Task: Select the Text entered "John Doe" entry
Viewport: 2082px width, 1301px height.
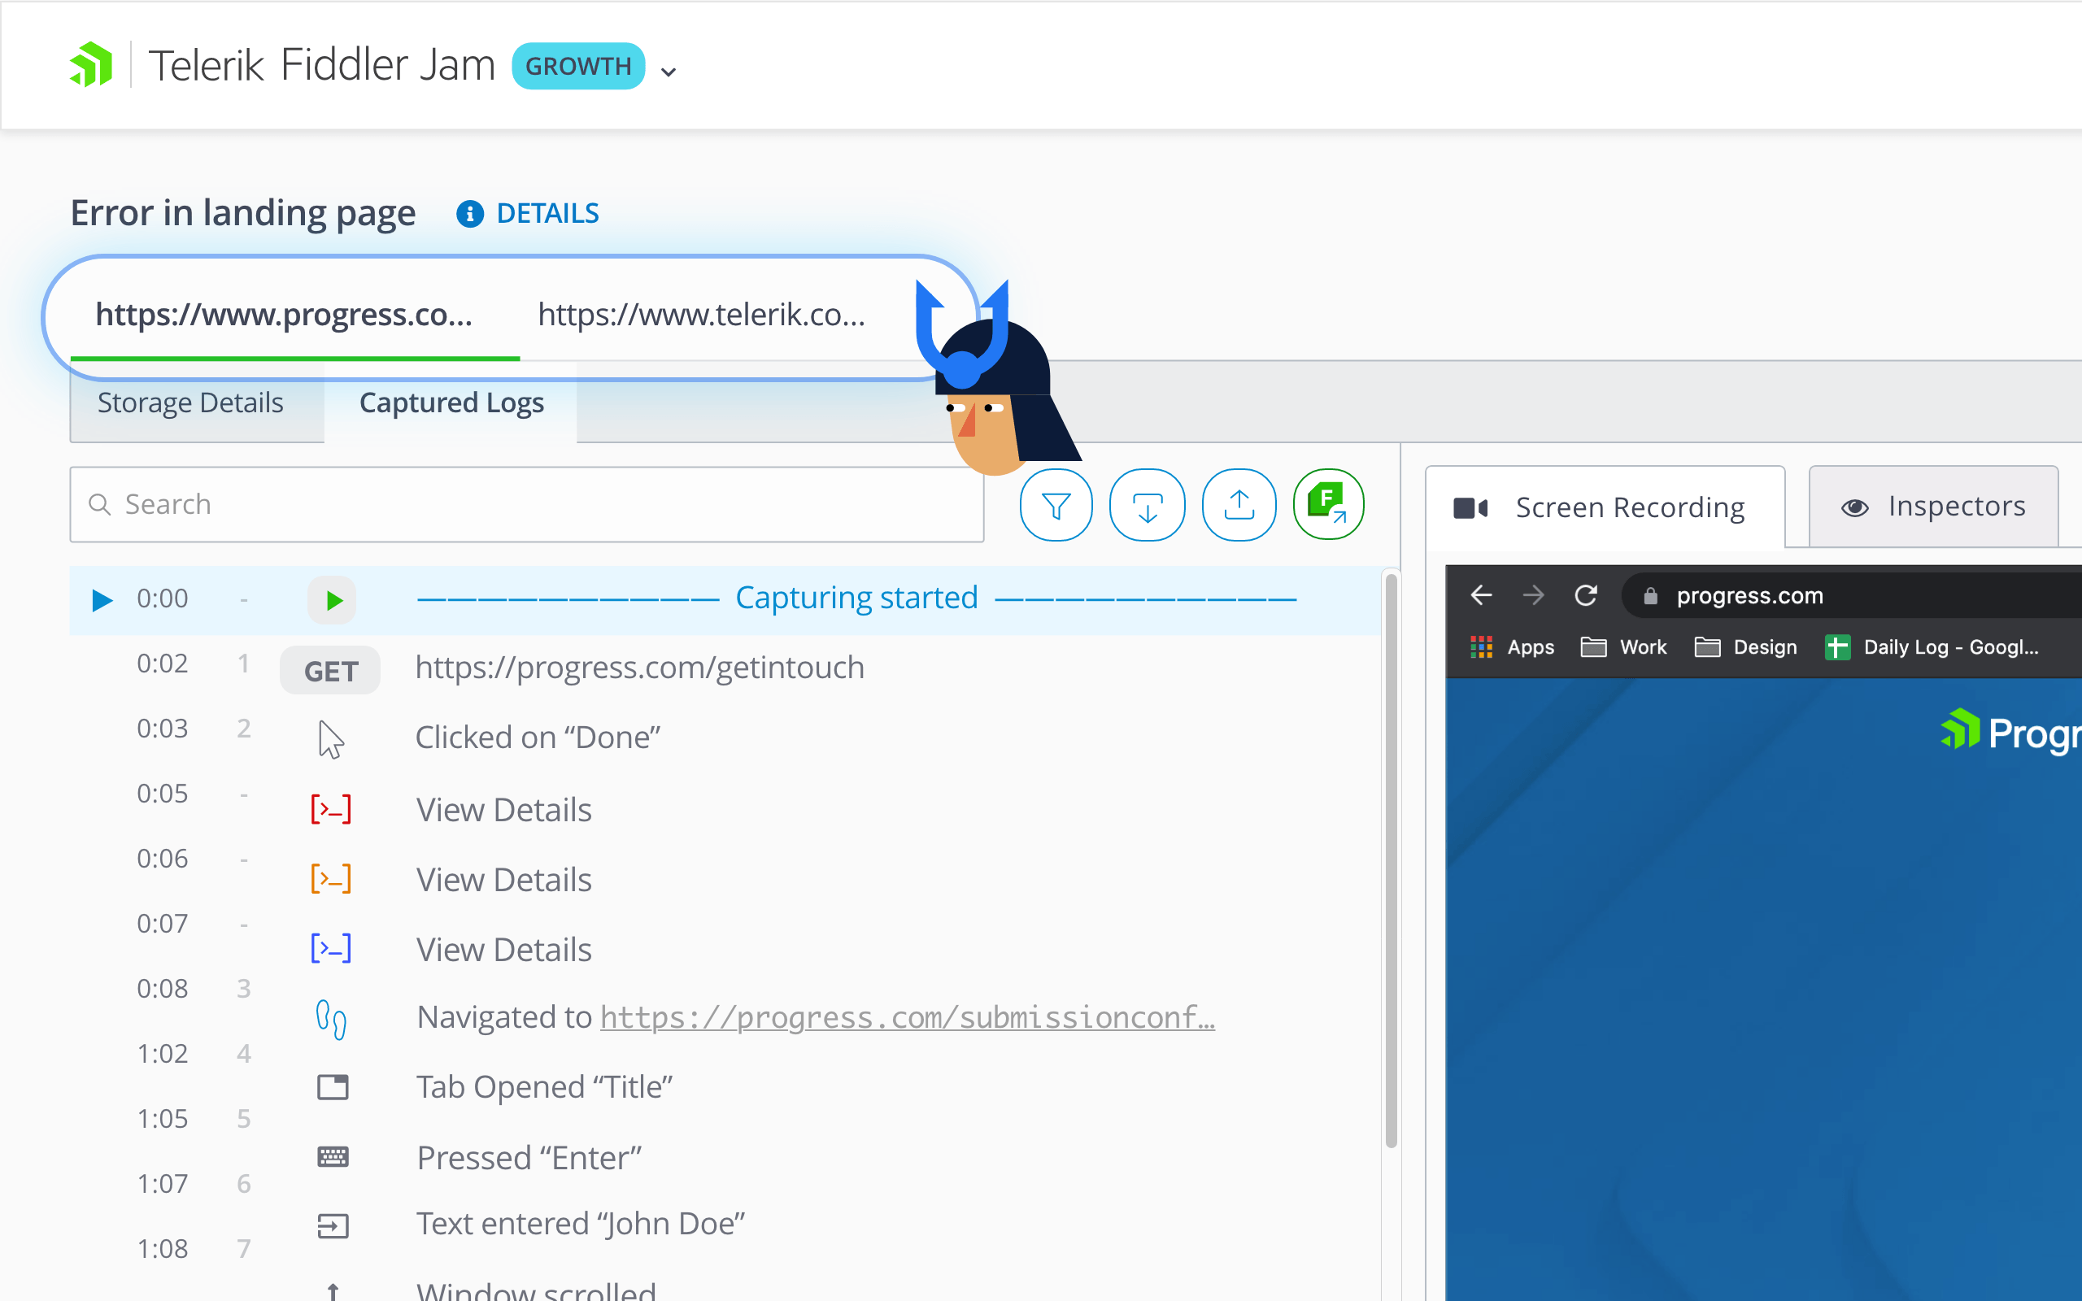Action: point(581,1224)
